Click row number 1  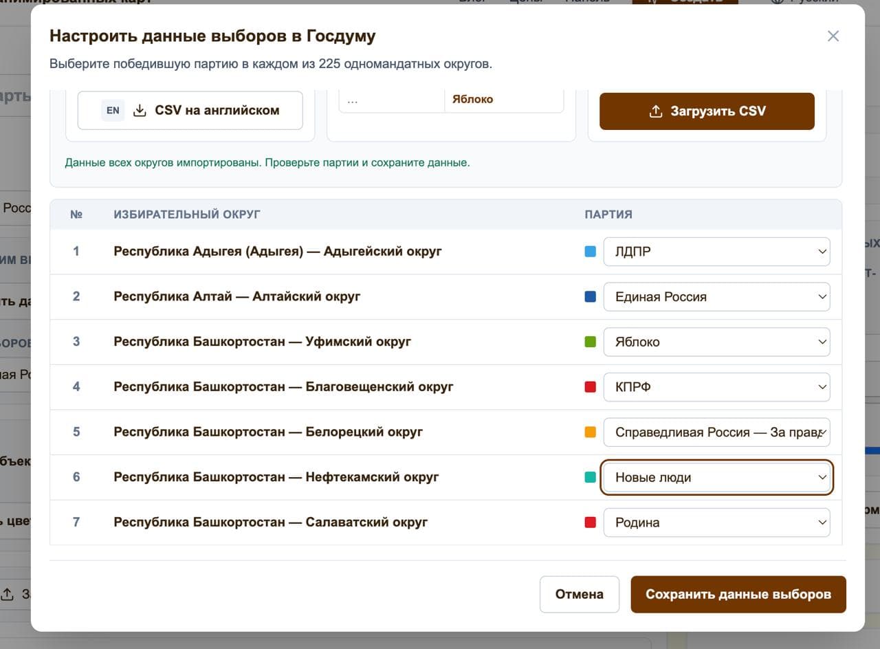click(x=76, y=252)
